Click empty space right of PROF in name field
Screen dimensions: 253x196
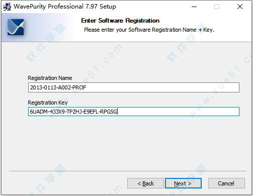(x=162, y=87)
